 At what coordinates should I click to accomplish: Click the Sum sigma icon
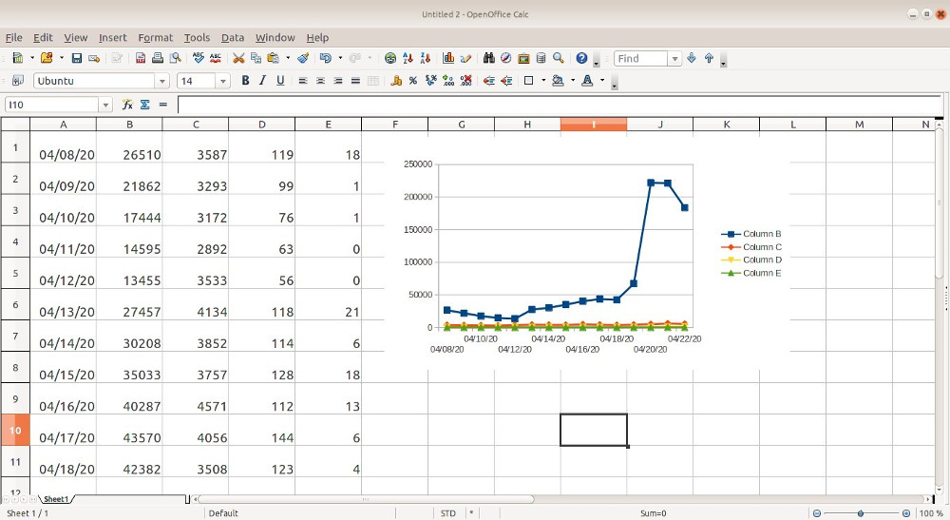coord(145,105)
